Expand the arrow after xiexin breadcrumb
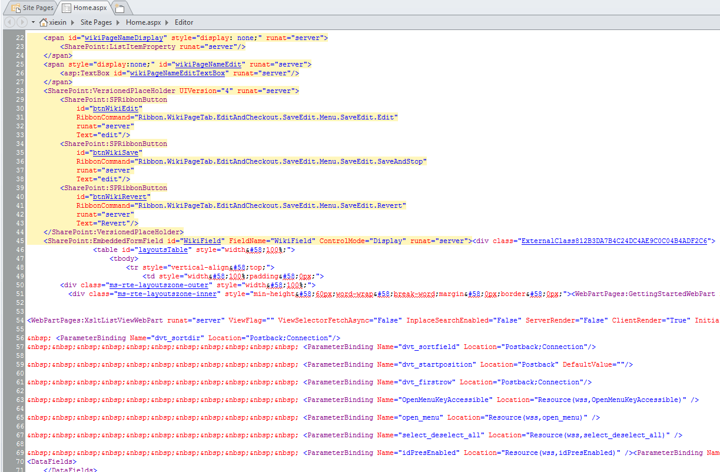The image size is (720, 472). pos(73,22)
